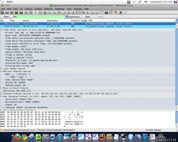Expand Internet Protocol Version 4 node

(1, 94)
